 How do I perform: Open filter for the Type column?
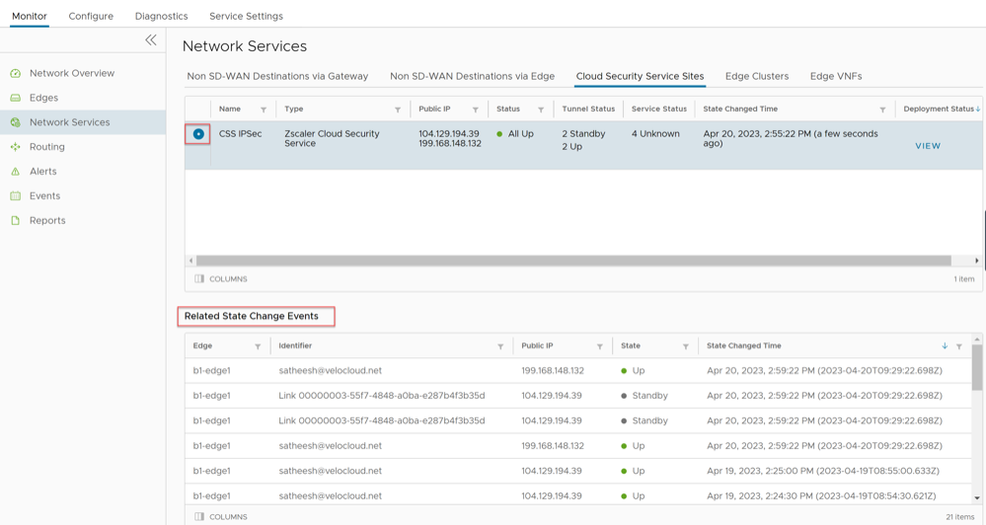tap(398, 110)
